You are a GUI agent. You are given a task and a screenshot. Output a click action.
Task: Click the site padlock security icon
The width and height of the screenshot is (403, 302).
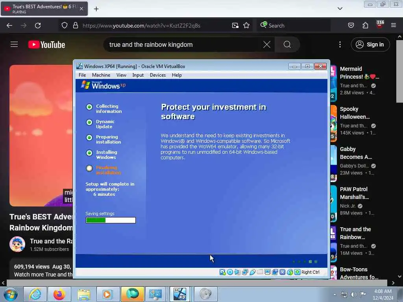coord(75,26)
